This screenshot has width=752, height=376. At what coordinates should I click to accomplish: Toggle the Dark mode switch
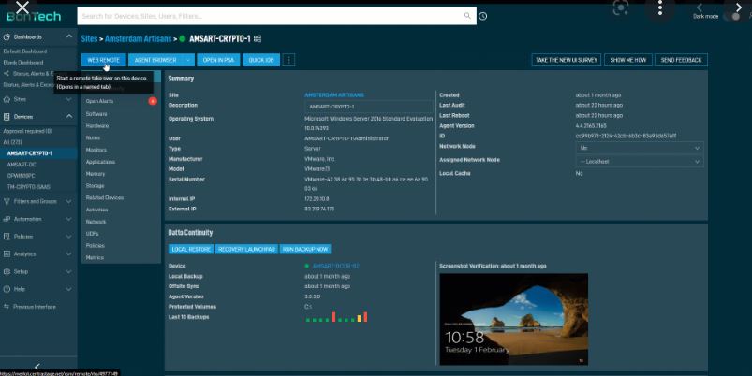coord(732,16)
